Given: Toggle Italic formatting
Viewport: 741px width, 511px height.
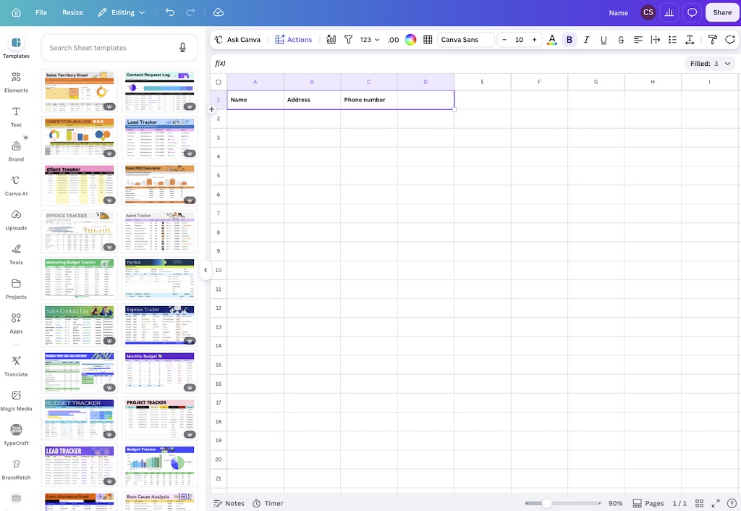Looking at the screenshot, I should pos(586,40).
